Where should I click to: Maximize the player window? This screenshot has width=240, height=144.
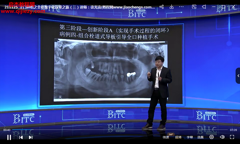click(x=223, y=7)
